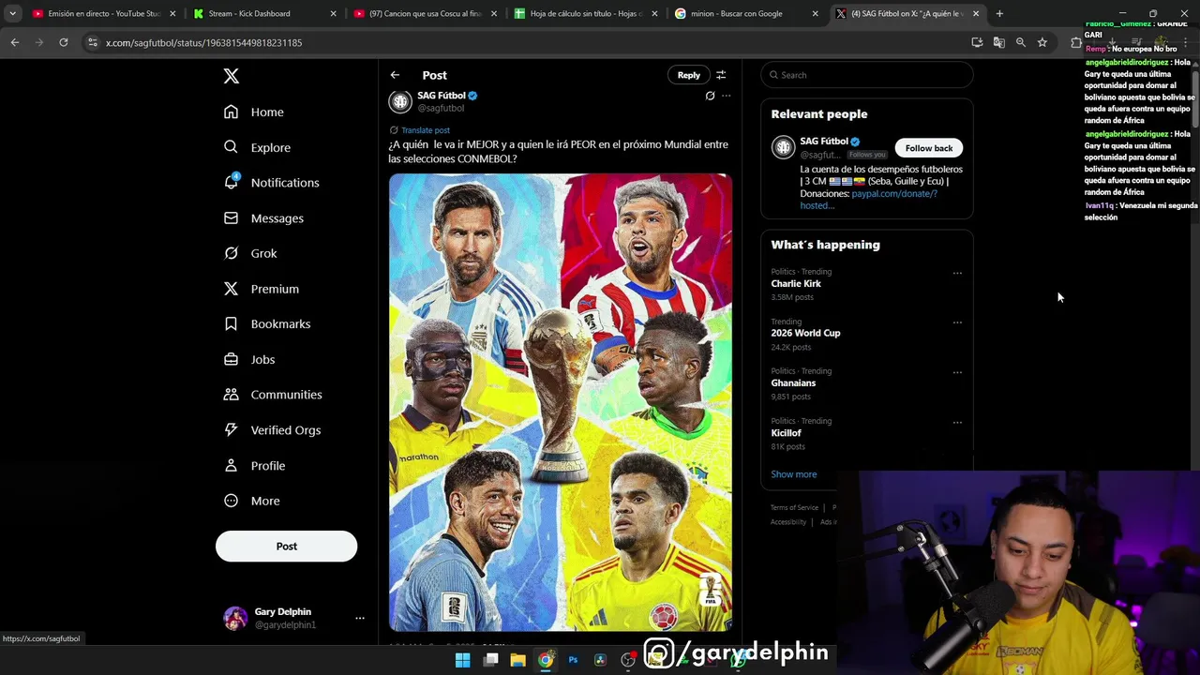Open Ghanaians trending topic
Screen dimensions: 1200x675
click(793, 383)
